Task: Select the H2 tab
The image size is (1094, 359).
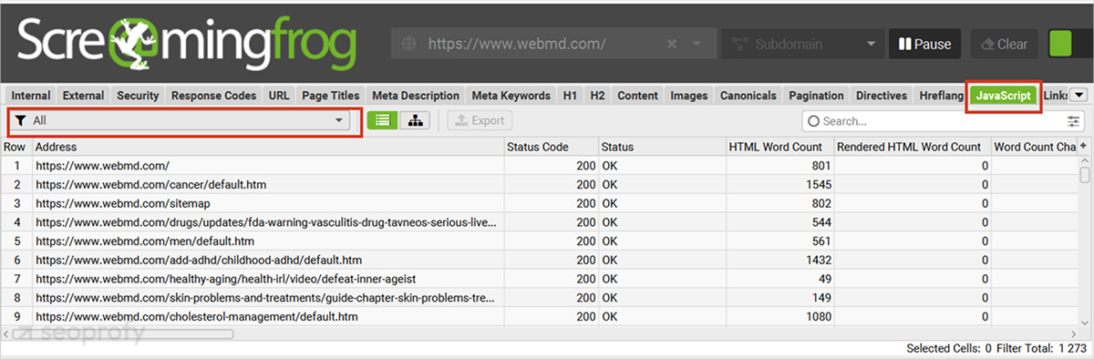Action: [597, 95]
